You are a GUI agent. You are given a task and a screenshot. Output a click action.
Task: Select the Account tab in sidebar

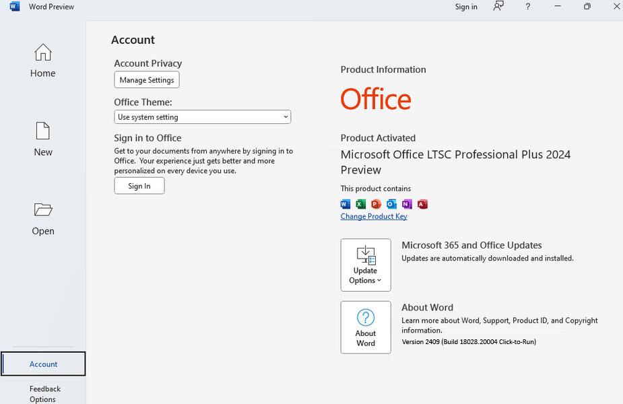point(43,364)
